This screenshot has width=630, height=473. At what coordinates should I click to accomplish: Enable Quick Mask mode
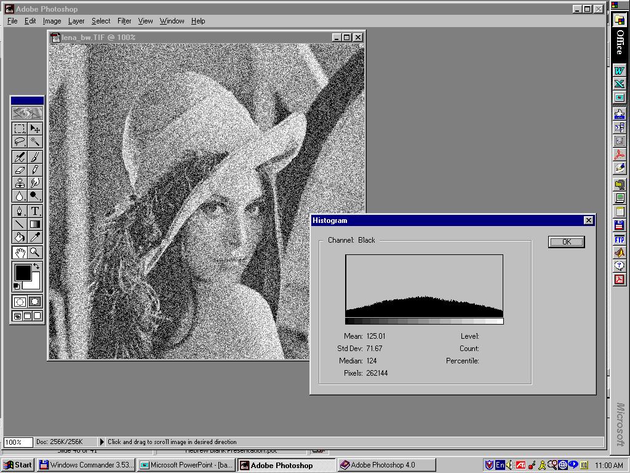pyautogui.click(x=35, y=302)
